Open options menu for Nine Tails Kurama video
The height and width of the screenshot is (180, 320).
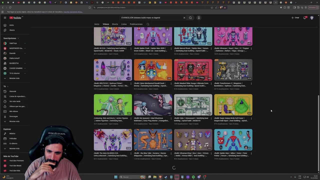(x=171, y=153)
